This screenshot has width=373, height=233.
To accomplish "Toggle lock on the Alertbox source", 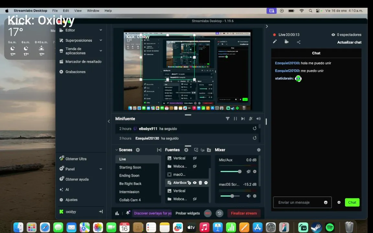I will [x=189, y=183].
